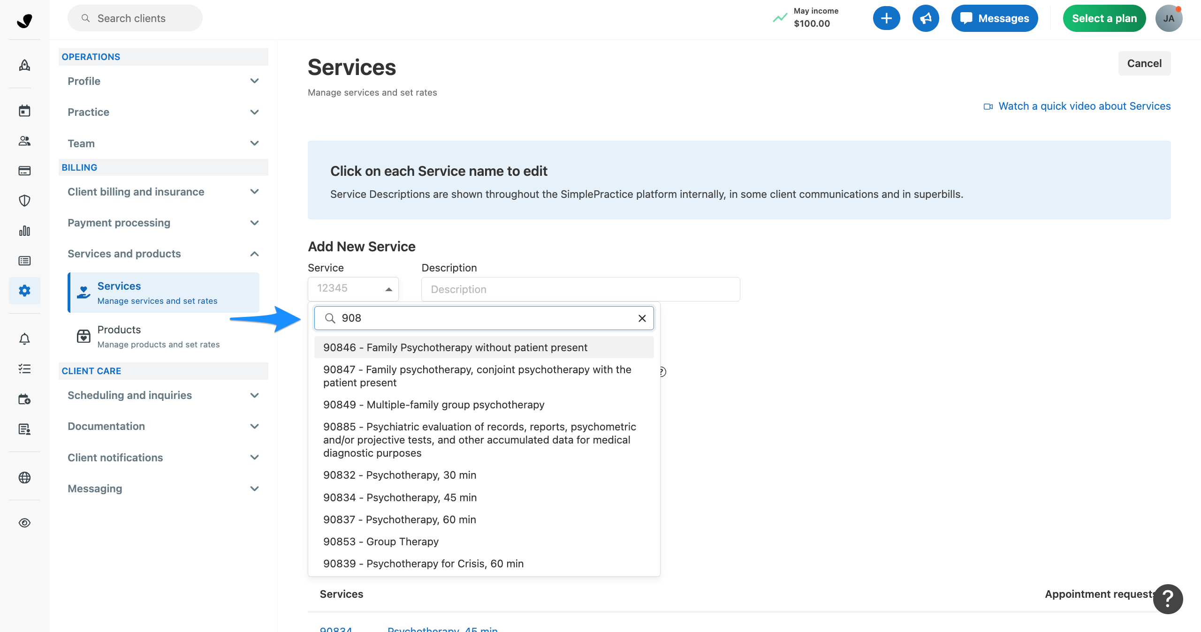Open the analytics bar chart icon

coord(24,231)
